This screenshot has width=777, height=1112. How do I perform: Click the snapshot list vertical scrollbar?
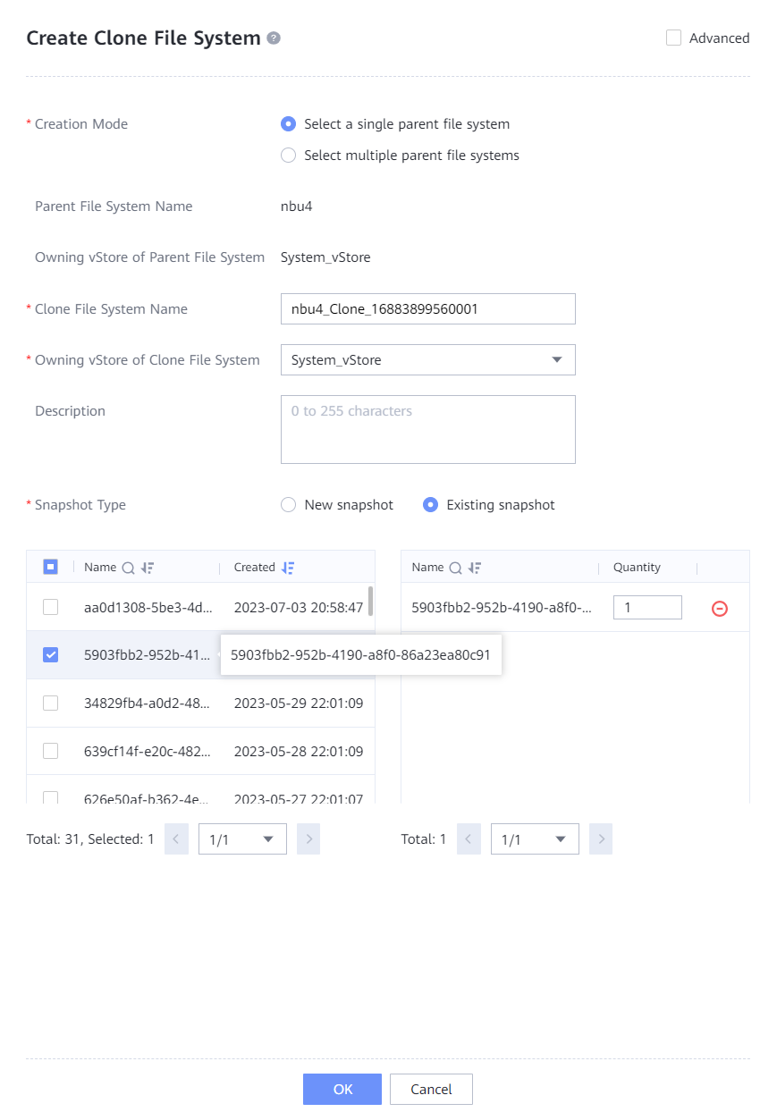pos(370,601)
